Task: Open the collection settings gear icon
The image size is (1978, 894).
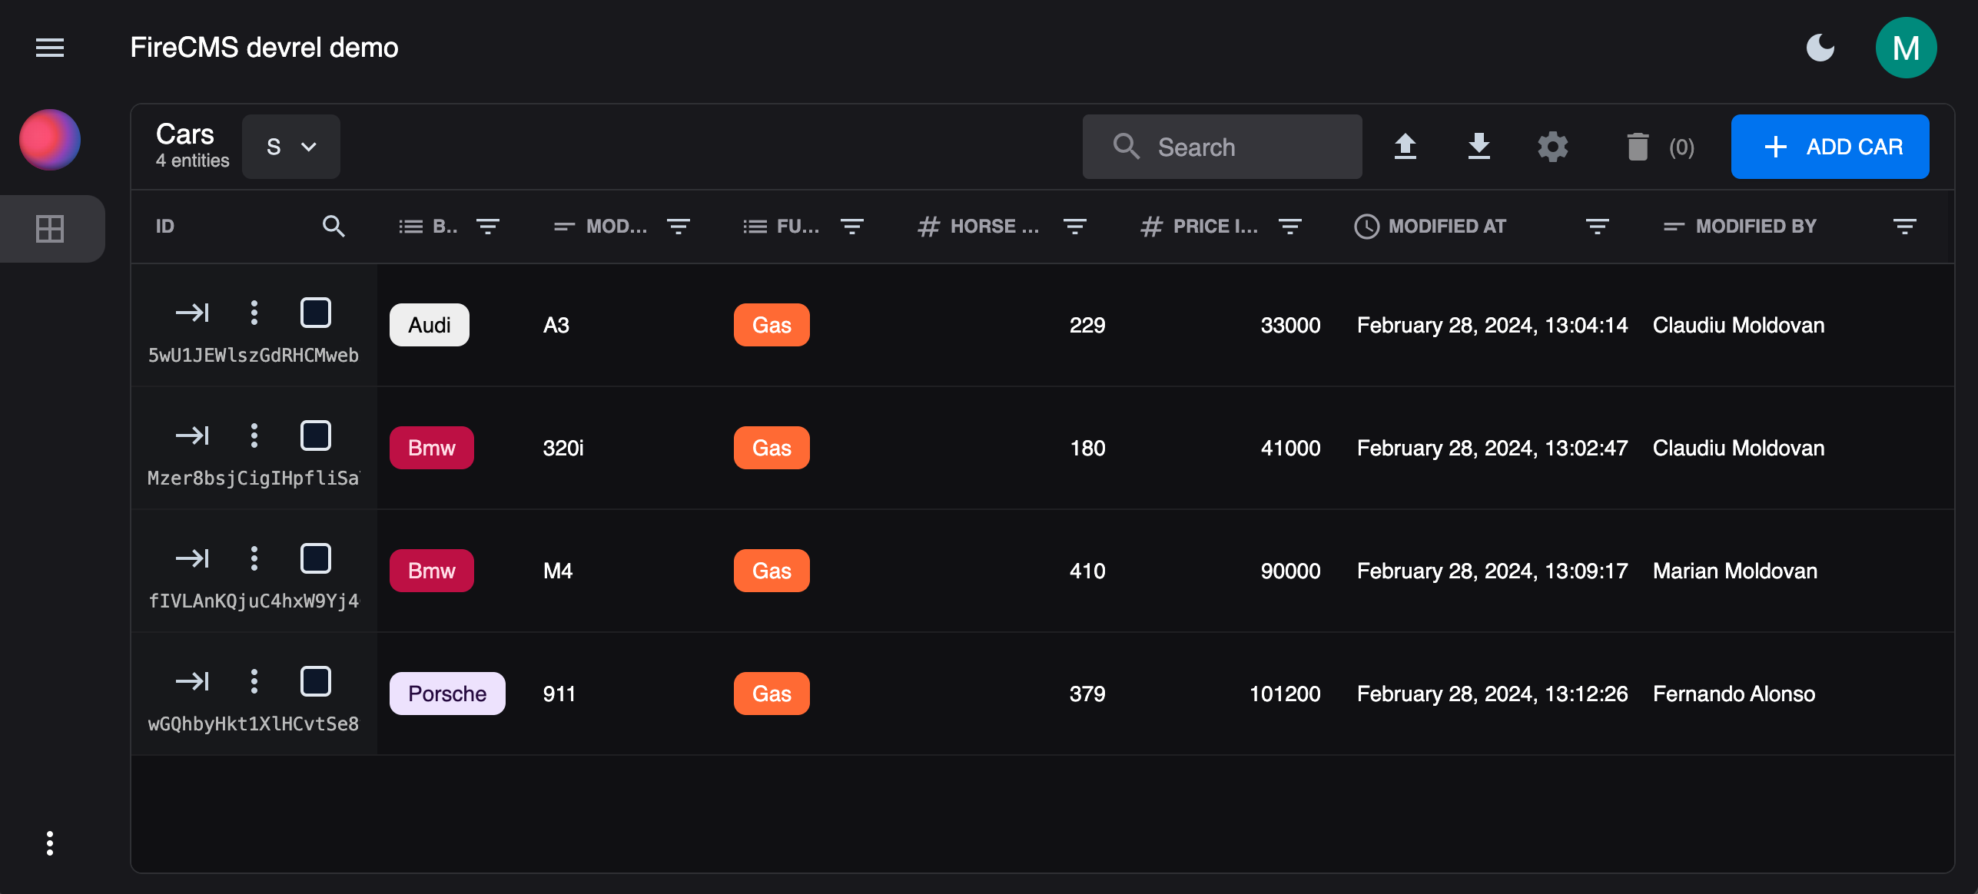Action: 1553,146
